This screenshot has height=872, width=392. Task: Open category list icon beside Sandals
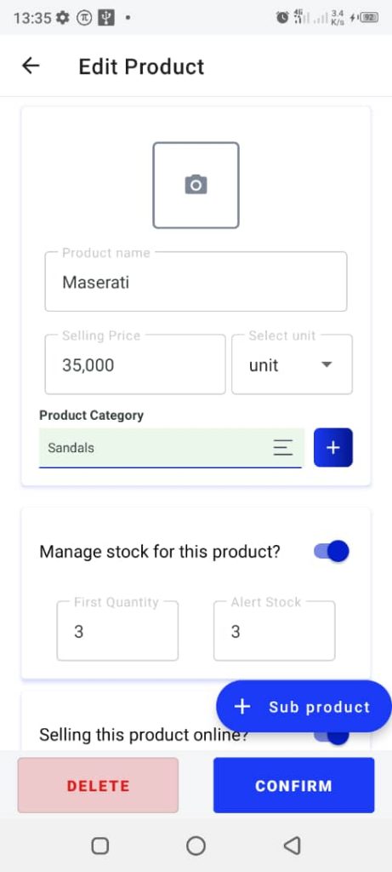(283, 447)
